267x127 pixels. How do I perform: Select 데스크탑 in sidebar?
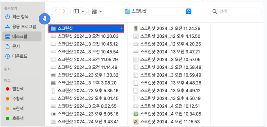click(19, 36)
